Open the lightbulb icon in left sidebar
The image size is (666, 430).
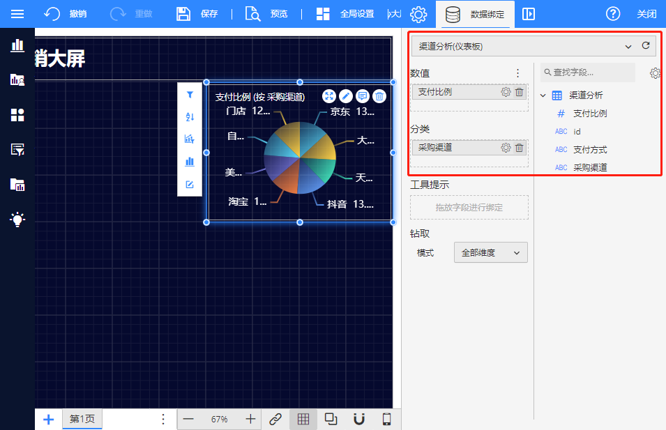(17, 220)
